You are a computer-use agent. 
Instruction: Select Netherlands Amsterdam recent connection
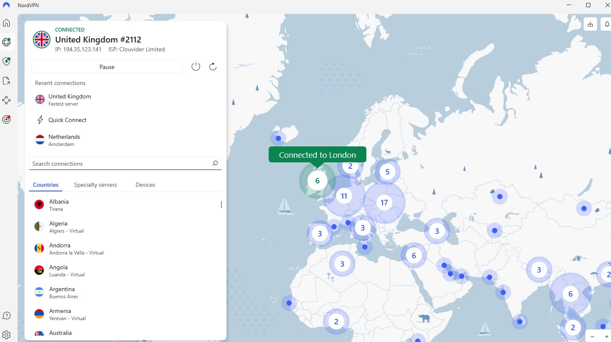tap(125, 140)
